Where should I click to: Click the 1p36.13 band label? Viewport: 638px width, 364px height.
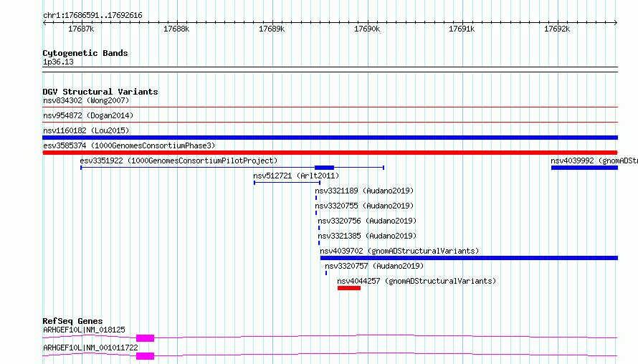[58, 62]
